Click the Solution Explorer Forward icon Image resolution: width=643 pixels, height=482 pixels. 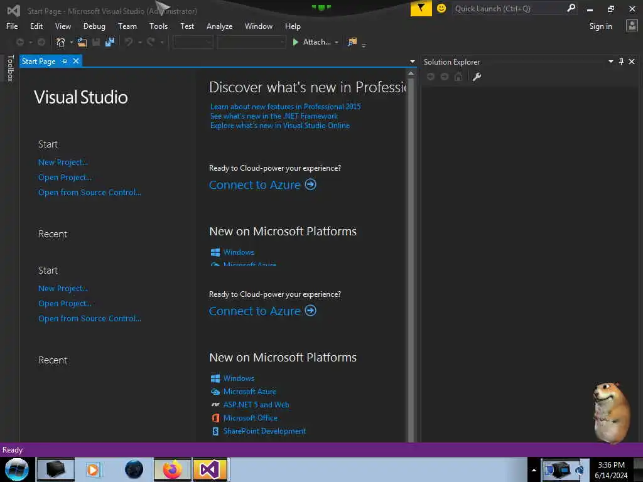[445, 77]
